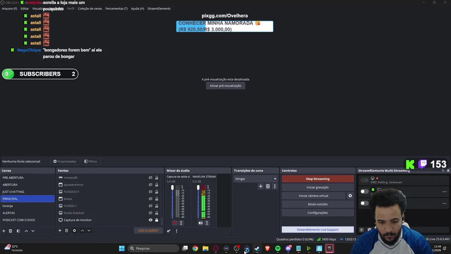Remove source using trash icon in Fontes
Screen dimensions: 451x254
click(67, 230)
